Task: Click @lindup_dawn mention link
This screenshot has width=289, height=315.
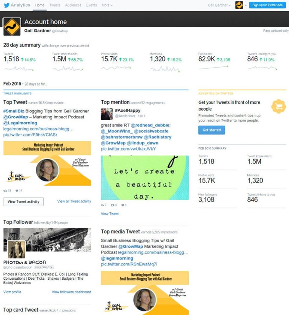Action: (142, 143)
